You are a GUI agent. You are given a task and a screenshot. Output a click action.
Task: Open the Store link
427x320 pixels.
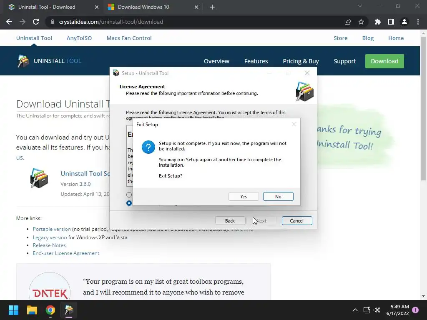[341, 38]
